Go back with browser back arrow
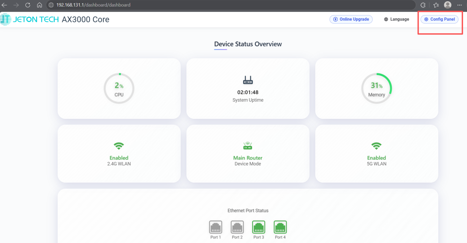Screen dimensions: 467x243 click(5, 5)
